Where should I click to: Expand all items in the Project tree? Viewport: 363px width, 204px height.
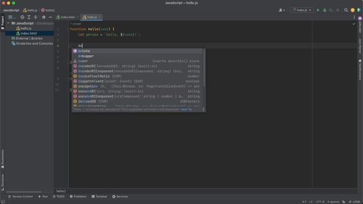29,17
